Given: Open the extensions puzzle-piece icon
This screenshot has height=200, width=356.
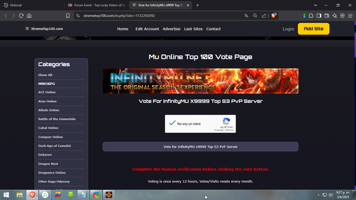Looking at the screenshot, I should click(x=311, y=16).
